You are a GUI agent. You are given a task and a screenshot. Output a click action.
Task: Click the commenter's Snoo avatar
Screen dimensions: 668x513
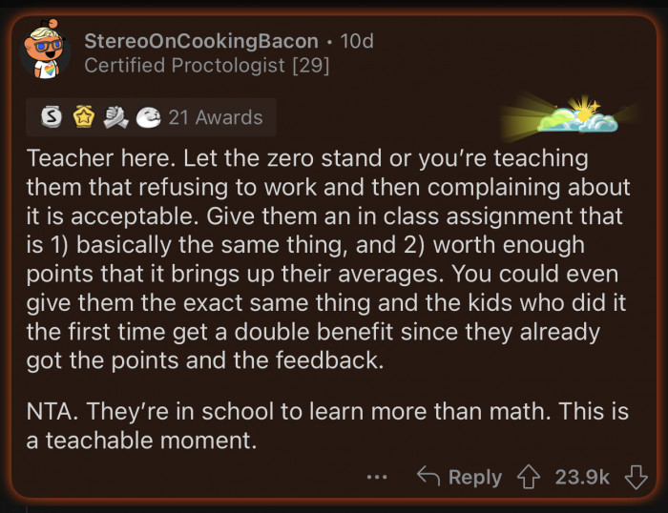(43, 51)
